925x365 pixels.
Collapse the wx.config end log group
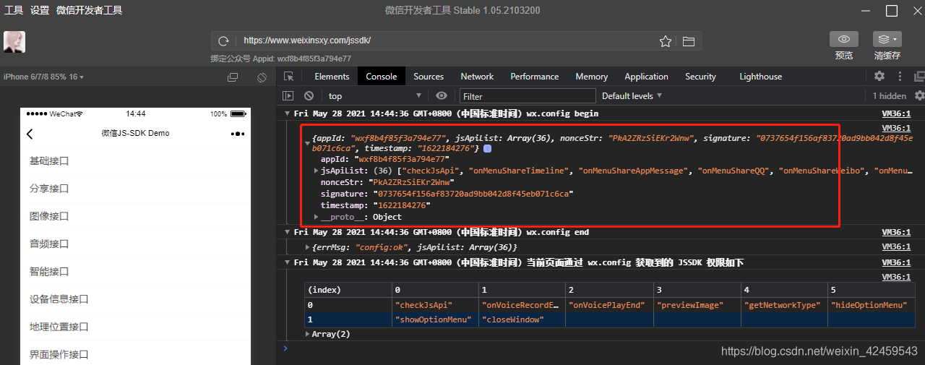287,233
